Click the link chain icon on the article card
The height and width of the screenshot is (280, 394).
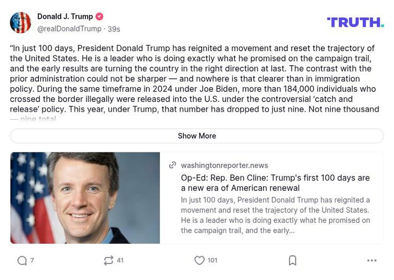coord(172,166)
